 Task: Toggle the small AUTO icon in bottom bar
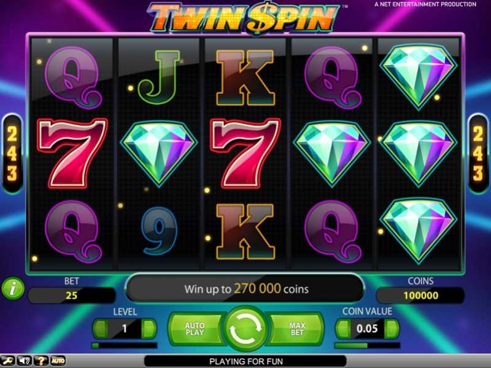tap(58, 361)
